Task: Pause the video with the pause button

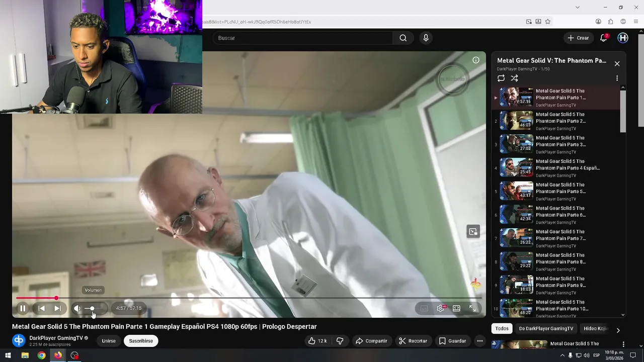Action: [x=23, y=308]
